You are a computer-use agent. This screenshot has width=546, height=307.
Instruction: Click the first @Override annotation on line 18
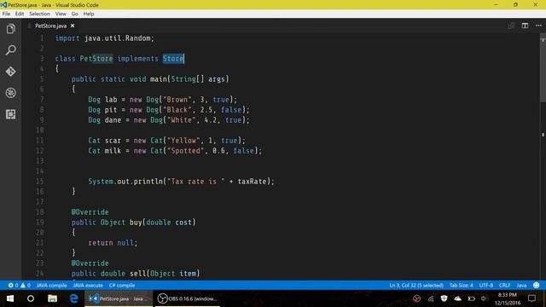click(x=90, y=212)
